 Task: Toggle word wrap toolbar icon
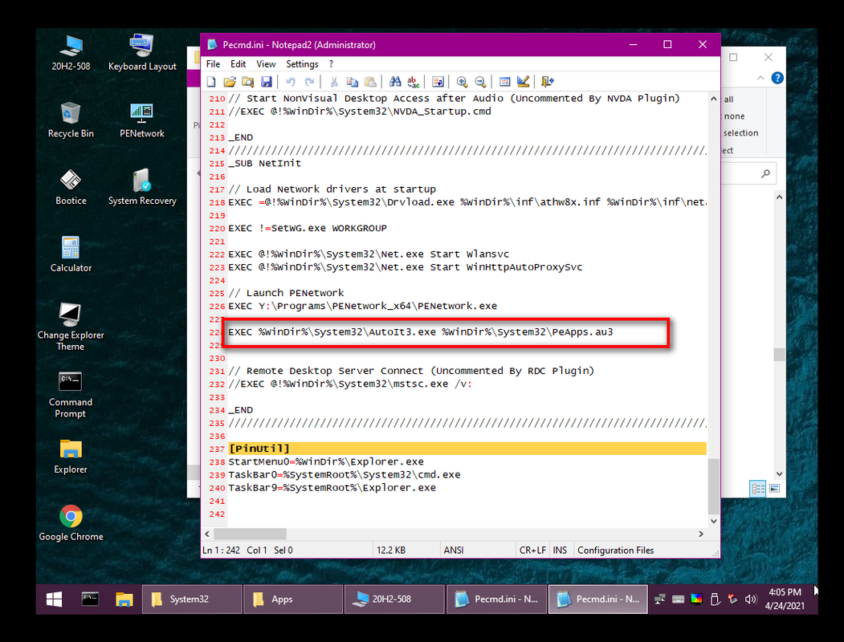(x=438, y=82)
